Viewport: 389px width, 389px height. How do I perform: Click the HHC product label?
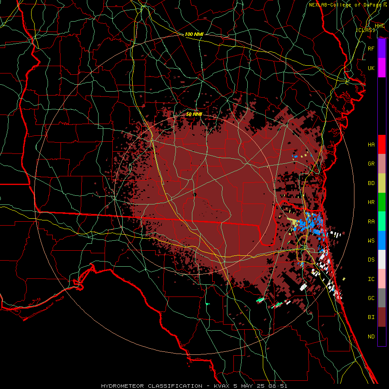(379, 26)
